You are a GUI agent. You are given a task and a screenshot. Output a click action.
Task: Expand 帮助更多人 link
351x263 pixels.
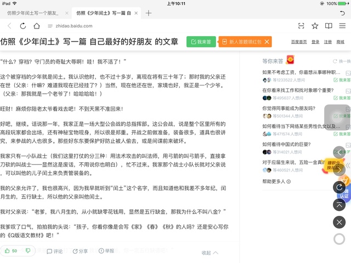click(276, 181)
